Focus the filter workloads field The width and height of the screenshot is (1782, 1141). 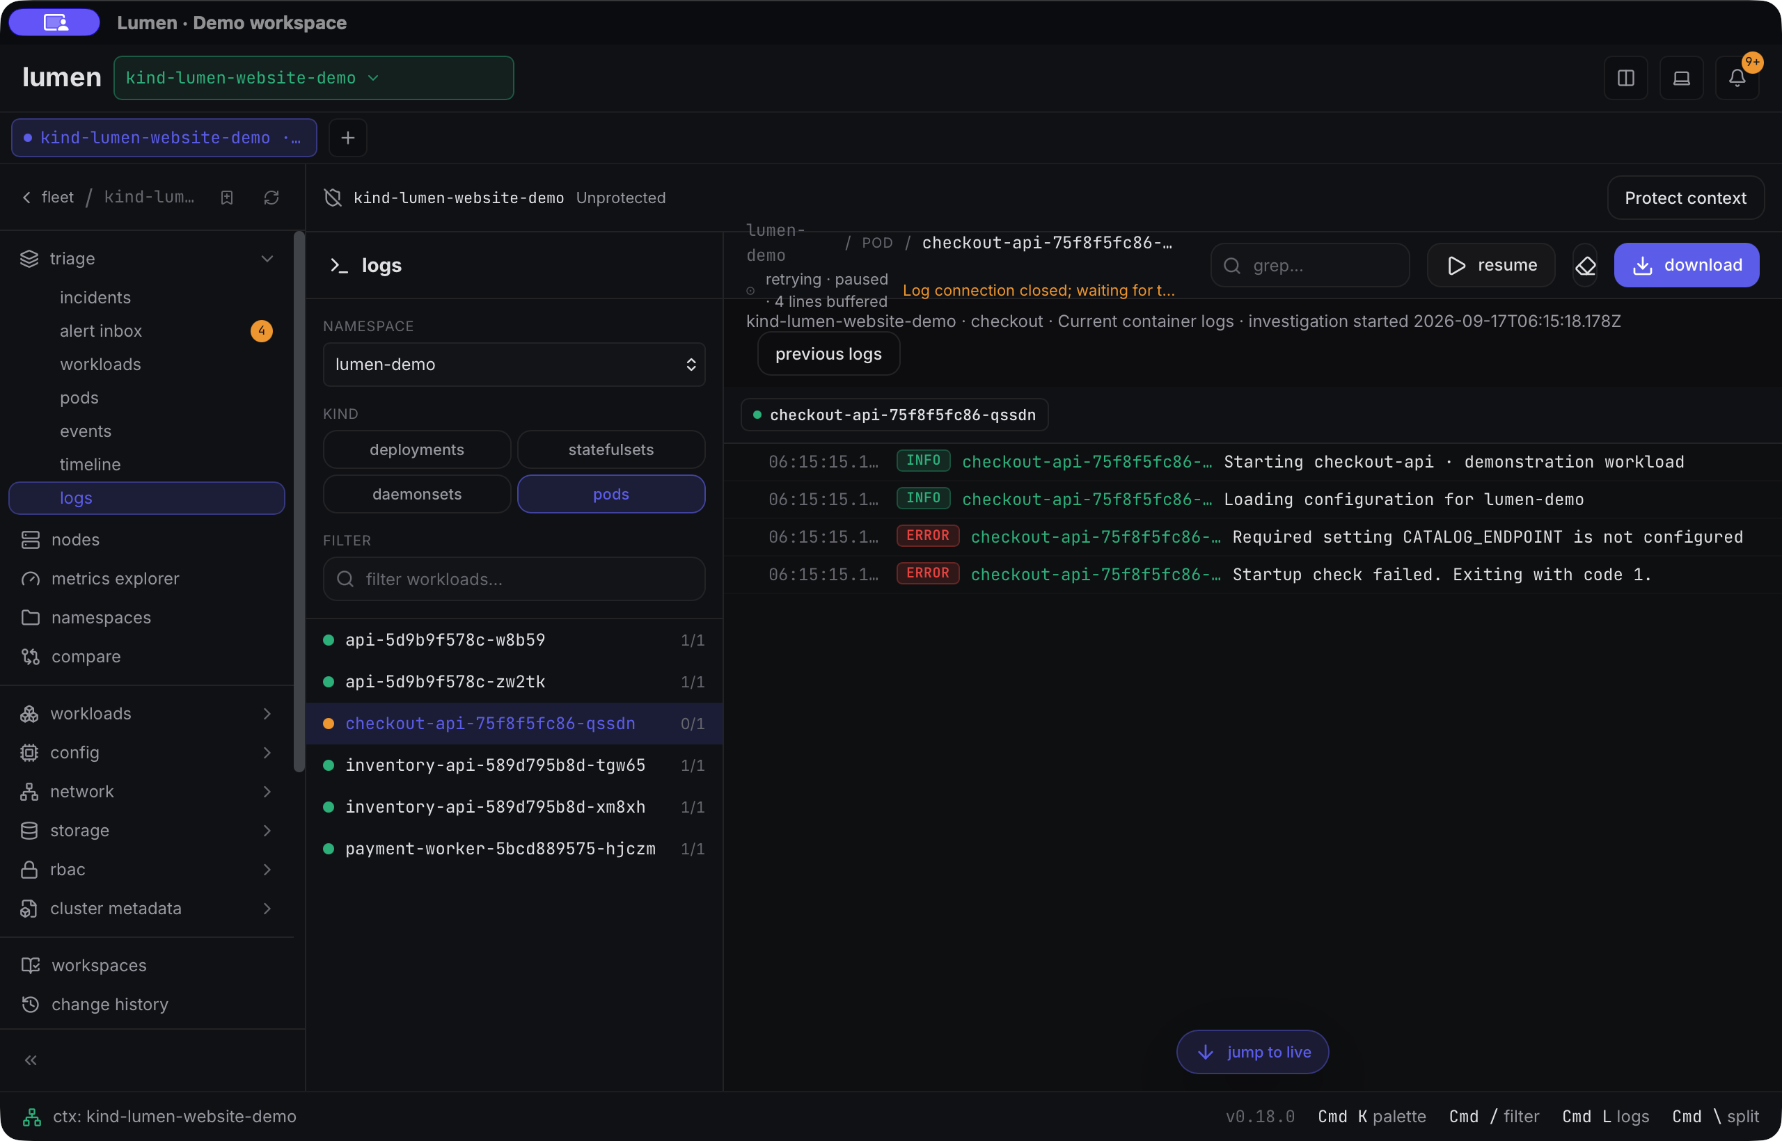coord(514,580)
